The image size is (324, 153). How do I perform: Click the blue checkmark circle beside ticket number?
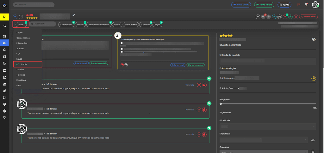(x=15, y=17)
